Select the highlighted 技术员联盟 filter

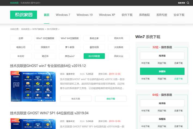94,56
